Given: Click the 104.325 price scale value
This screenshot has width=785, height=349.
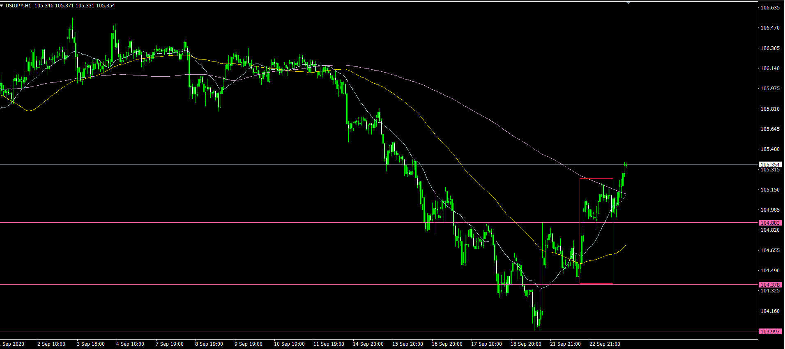Looking at the screenshot, I should pyautogui.click(x=770, y=291).
